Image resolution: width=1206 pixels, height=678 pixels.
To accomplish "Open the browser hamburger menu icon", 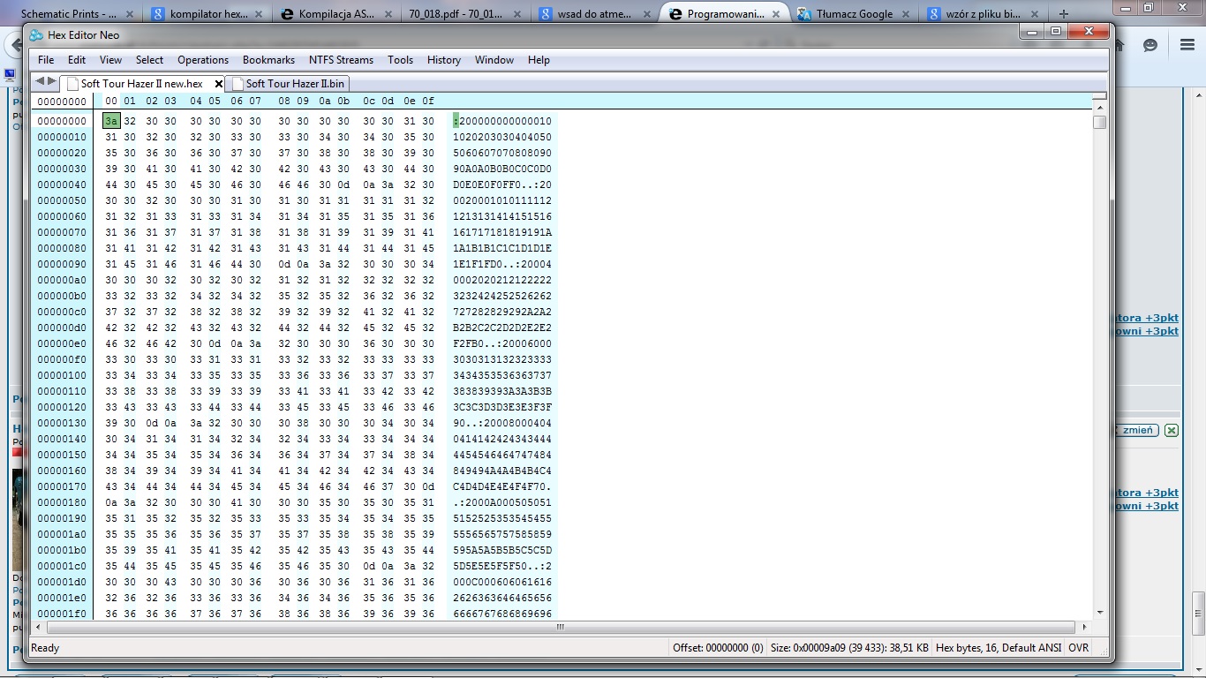I will coord(1187,45).
